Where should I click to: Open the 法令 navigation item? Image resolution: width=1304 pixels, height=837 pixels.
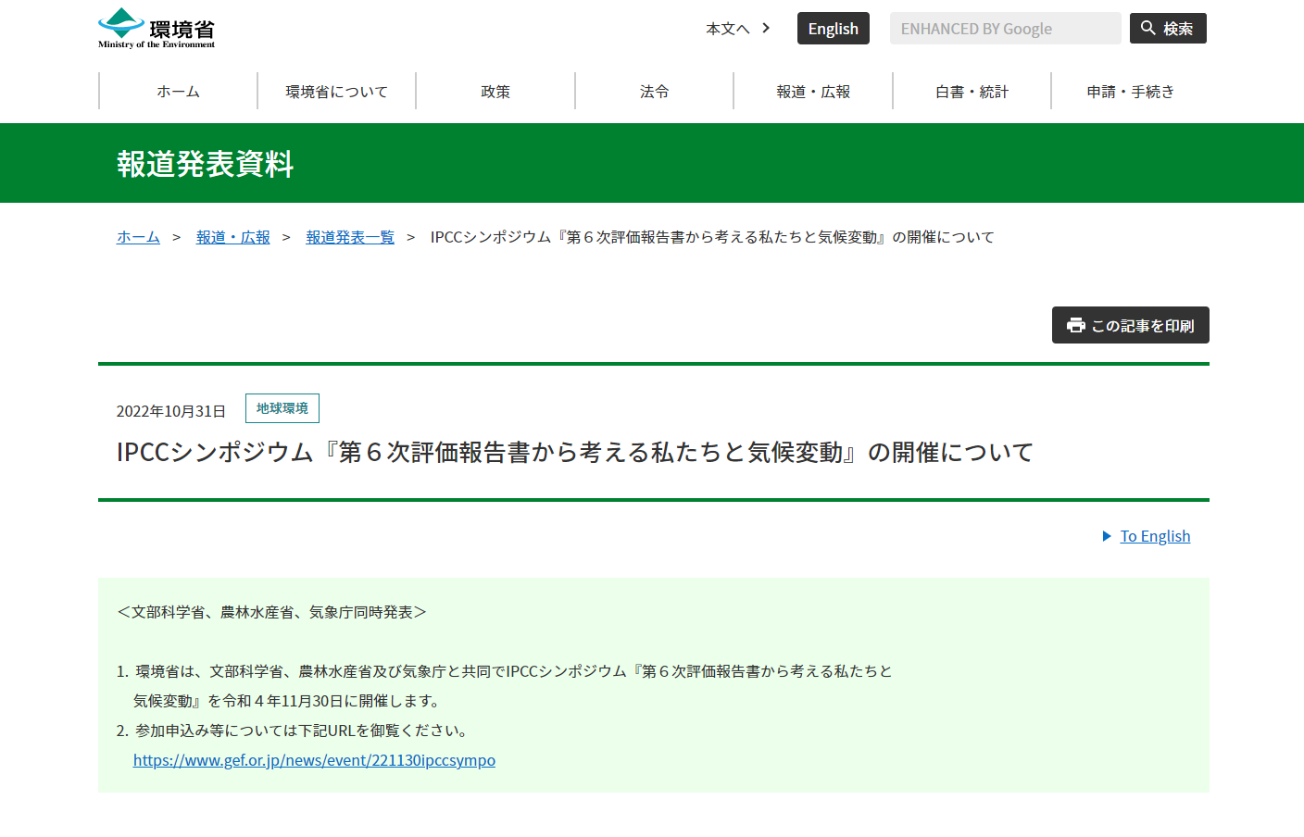click(654, 92)
